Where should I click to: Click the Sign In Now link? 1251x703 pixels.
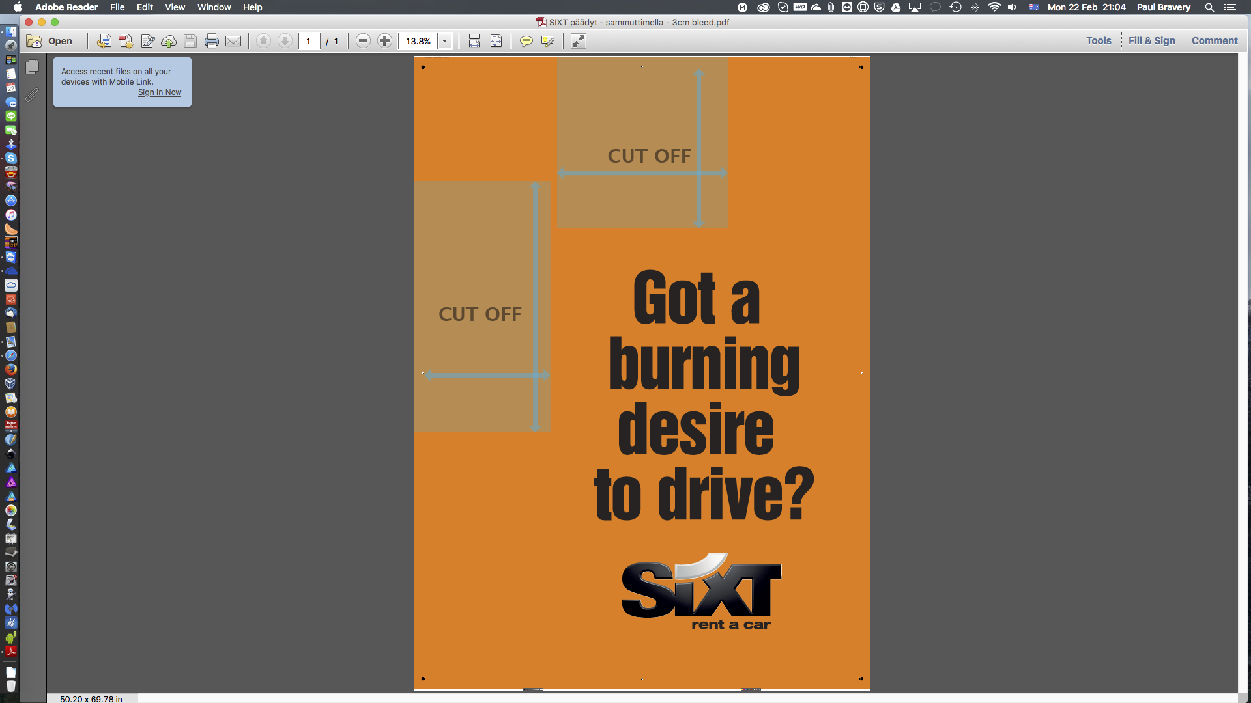(x=160, y=92)
